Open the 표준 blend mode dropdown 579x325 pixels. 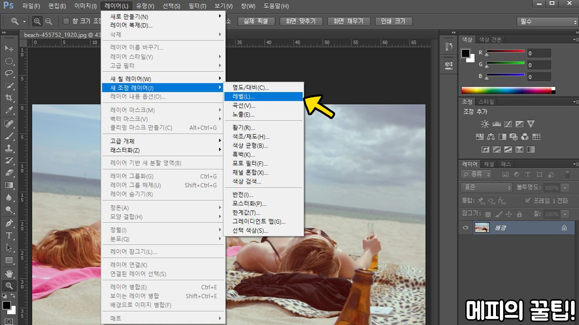[486, 187]
